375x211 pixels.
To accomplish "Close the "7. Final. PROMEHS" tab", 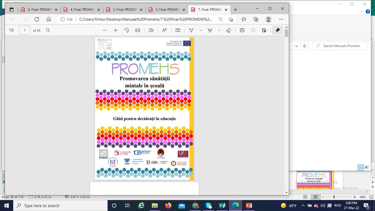I will point(226,10).
